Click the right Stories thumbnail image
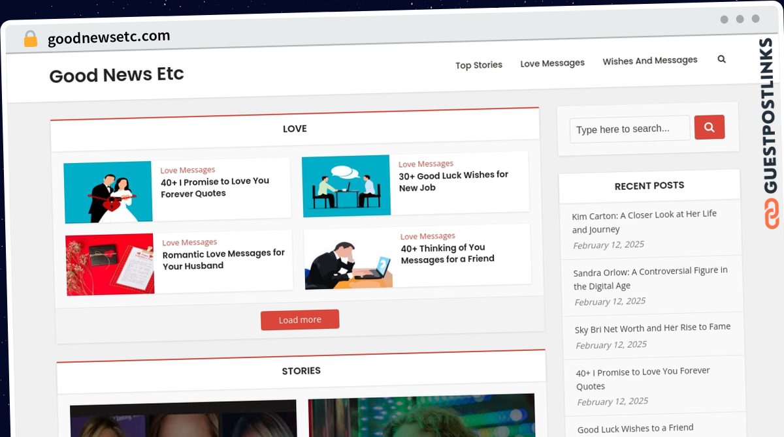Image resolution: width=784 pixels, height=437 pixels. coord(421,415)
